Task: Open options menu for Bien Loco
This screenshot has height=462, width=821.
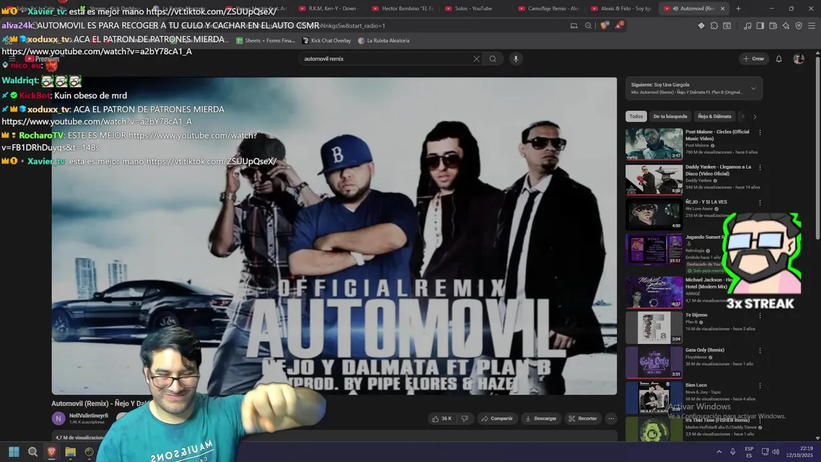Action: click(760, 386)
